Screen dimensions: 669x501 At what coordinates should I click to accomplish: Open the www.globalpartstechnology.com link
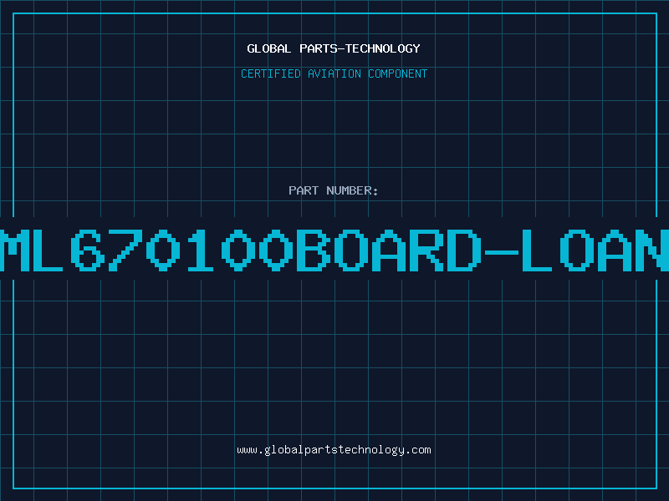point(334,450)
